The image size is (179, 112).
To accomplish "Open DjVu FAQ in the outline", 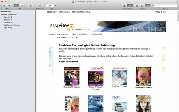I will (8, 28).
